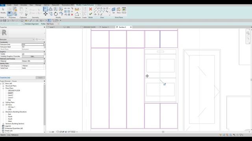
Task: Click the Save icon in quick access toolbar
Action: pos(5,20)
